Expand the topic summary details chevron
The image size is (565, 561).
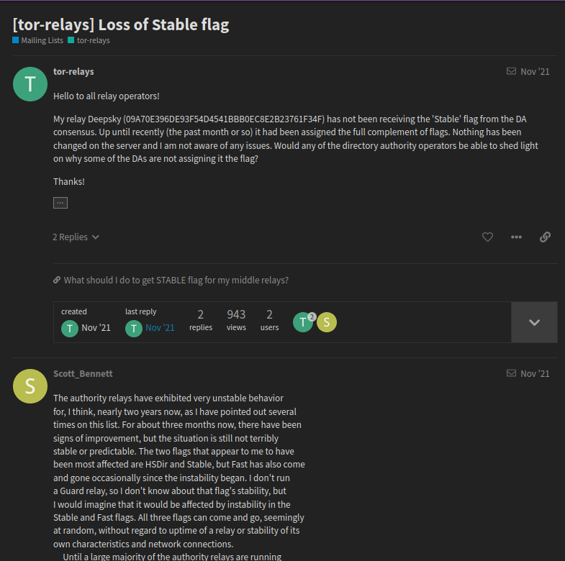(534, 322)
